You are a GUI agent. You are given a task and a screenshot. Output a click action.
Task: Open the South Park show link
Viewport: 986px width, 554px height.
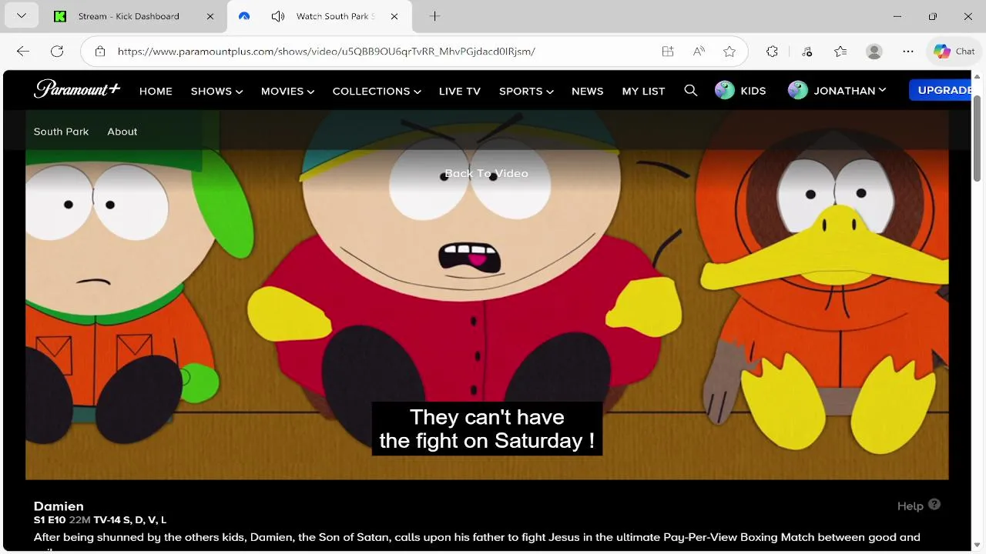pyautogui.click(x=61, y=132)
